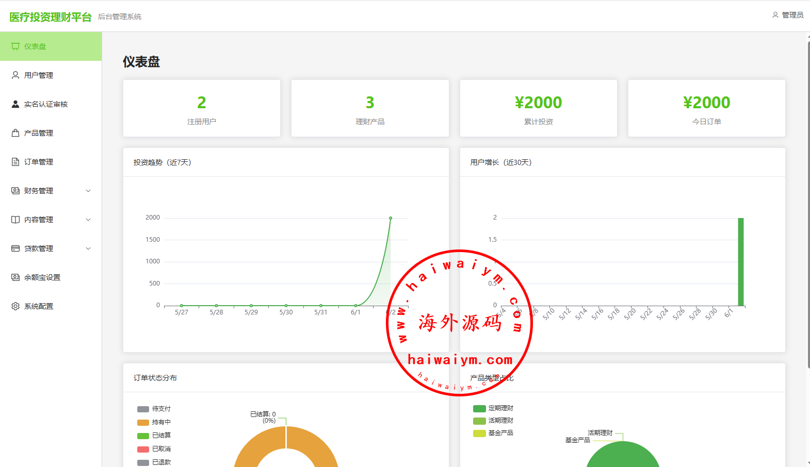Click the 财务管理 money icon

pyautogui.click(x=15, y=191)
